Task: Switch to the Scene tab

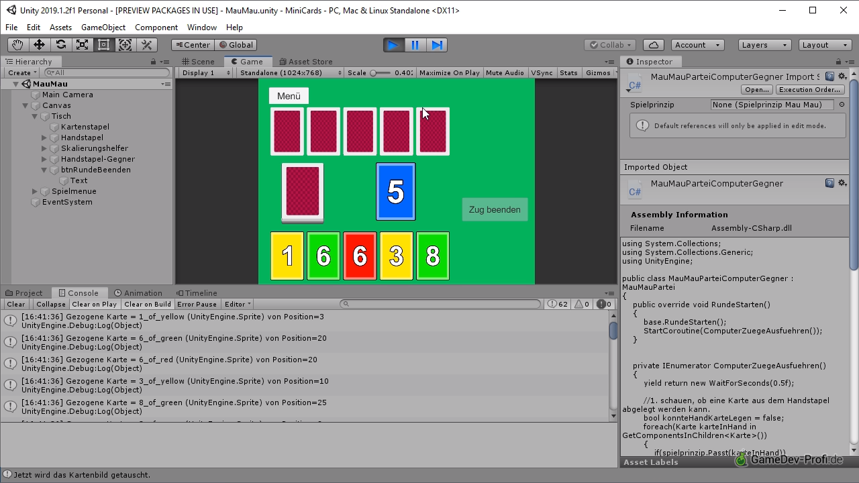Action: [199, 62]
